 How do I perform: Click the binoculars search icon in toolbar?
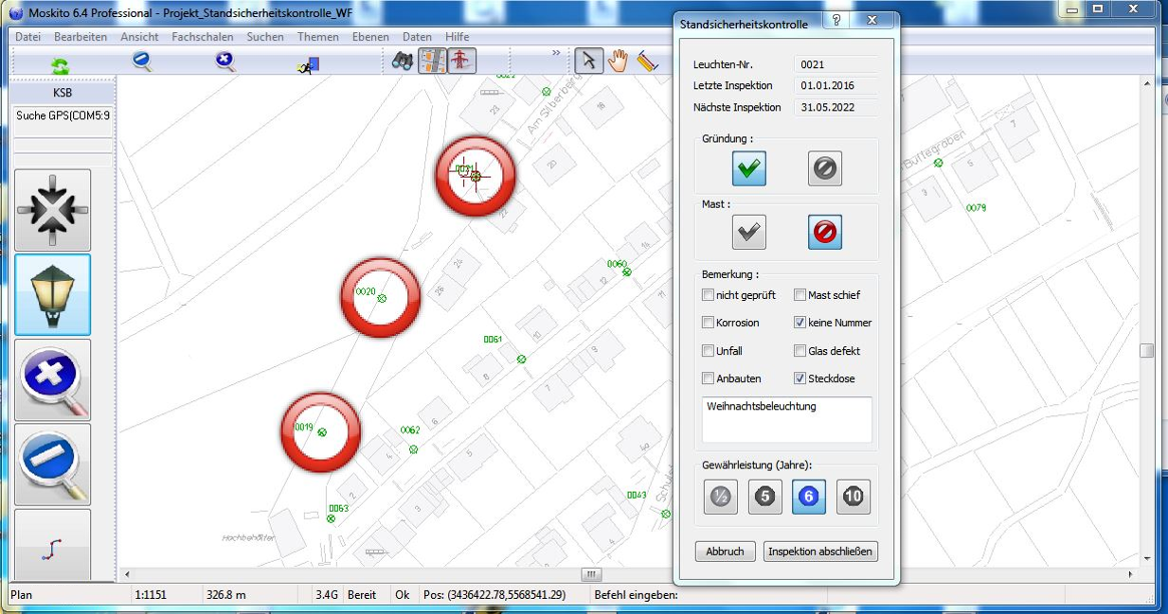(403, 61)
